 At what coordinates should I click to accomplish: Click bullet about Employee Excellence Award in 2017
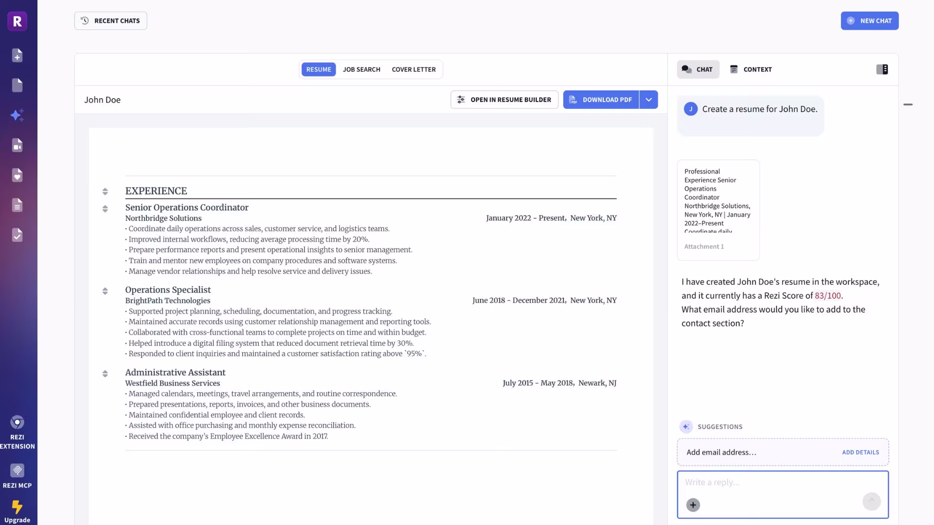click(227, 437)
